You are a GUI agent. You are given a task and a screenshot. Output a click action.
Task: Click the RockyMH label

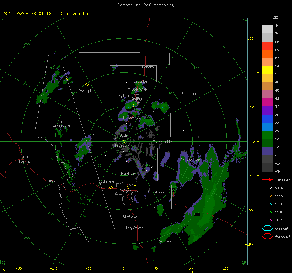[x=86, y=91]
